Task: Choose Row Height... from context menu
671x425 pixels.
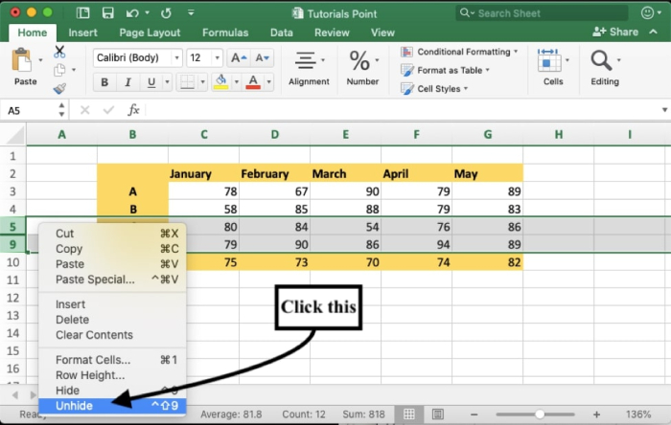Action: click(112, 375)
